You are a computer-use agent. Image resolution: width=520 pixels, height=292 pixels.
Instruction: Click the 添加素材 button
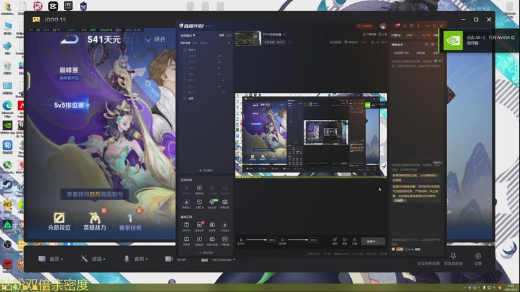tap(205, 171)
